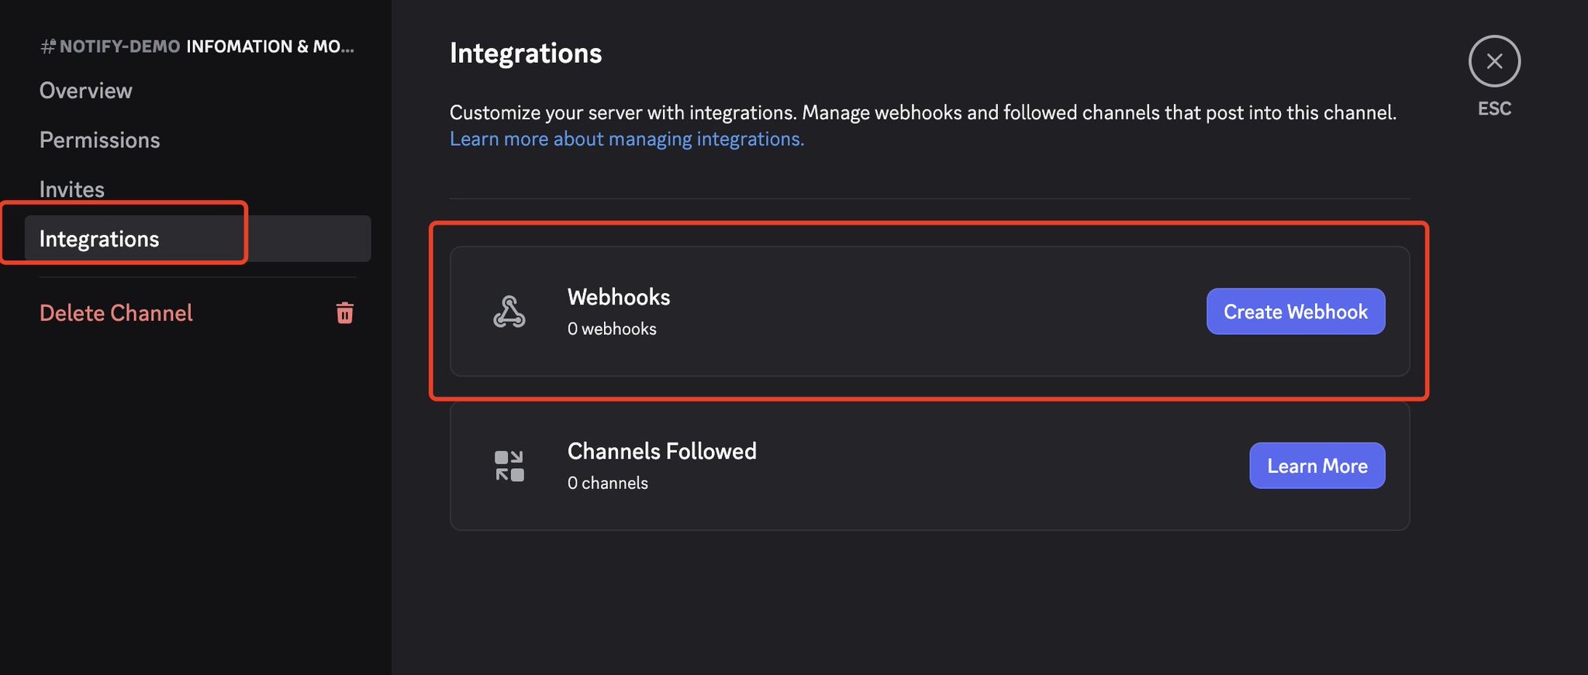Click the Integrations page heading
This screenshot has width=1588, height=675.
[x=526, y=53]
